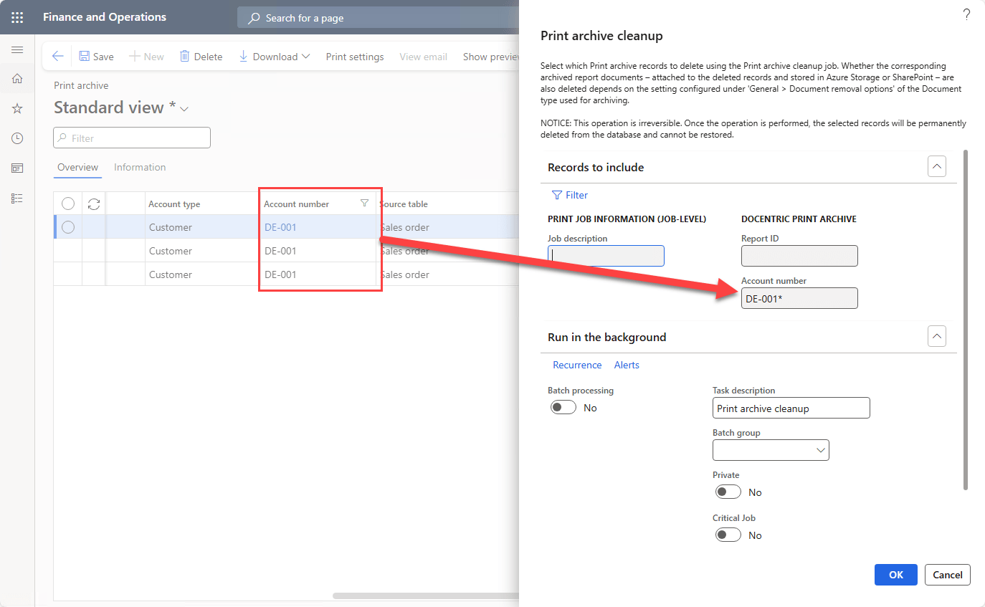Open the app launcher waffle icon

17,17
